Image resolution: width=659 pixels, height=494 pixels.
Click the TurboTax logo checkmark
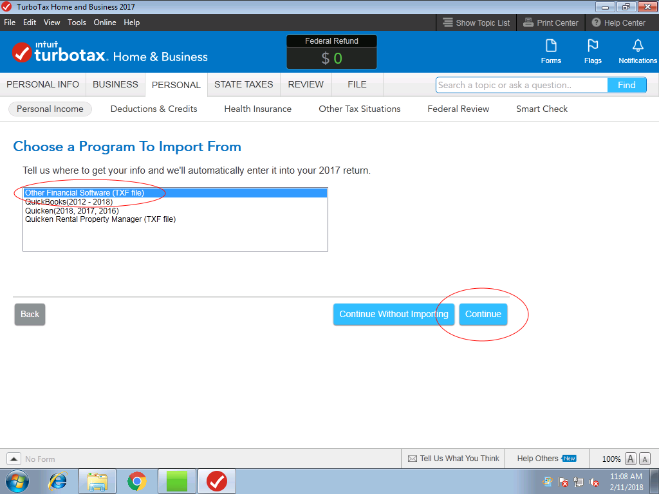point(22,53)
